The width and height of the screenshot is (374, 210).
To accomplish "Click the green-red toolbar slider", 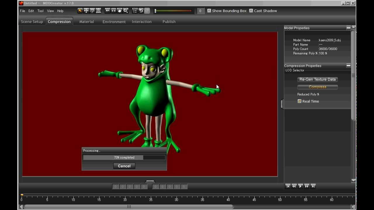I will 173,11.
